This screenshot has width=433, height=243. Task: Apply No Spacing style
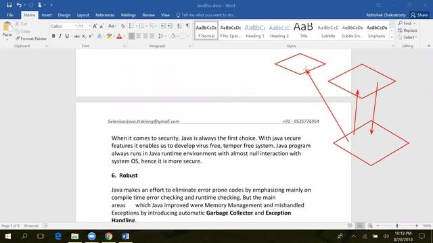(231, 31)
